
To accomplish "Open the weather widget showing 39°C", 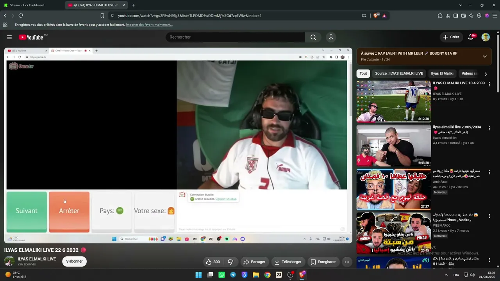I will (x=16, y=275).
